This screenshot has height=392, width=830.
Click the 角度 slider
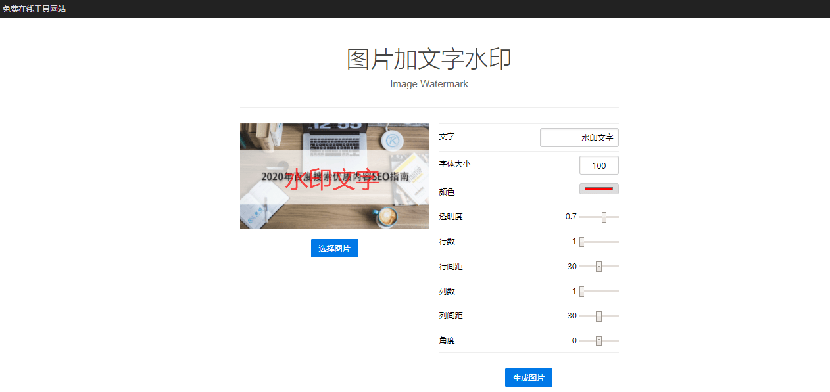point(599,341)
